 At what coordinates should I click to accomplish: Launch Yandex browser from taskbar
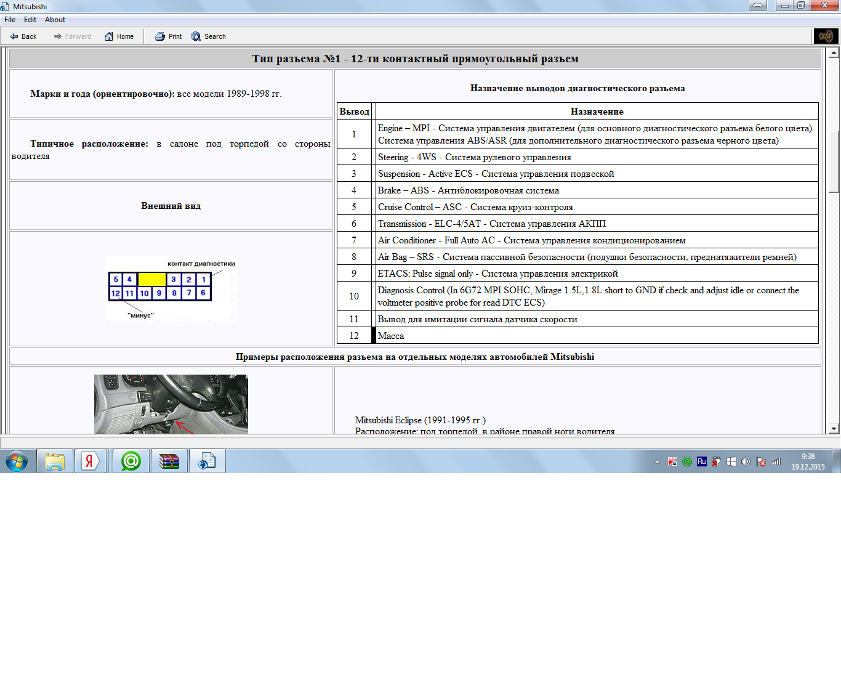(90, 461)
